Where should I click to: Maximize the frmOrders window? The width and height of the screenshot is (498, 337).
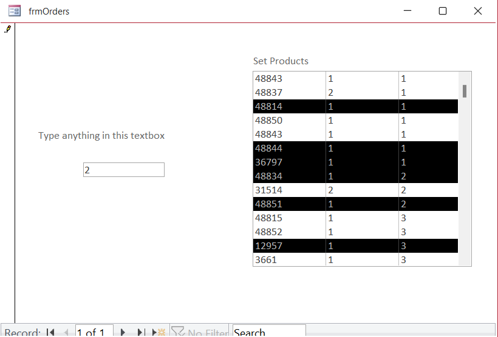point(443,11)
